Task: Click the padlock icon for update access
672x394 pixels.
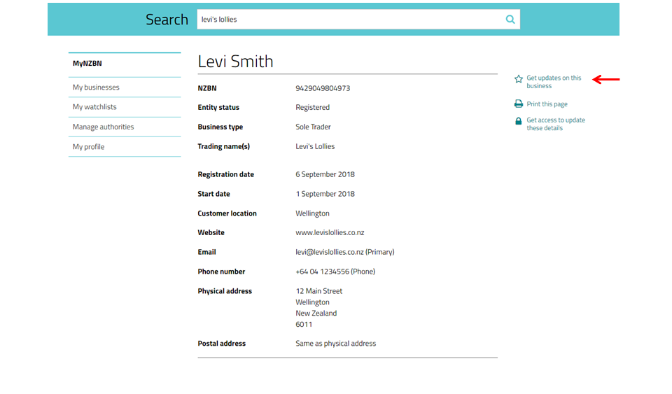Action: [x=519, y=121]
